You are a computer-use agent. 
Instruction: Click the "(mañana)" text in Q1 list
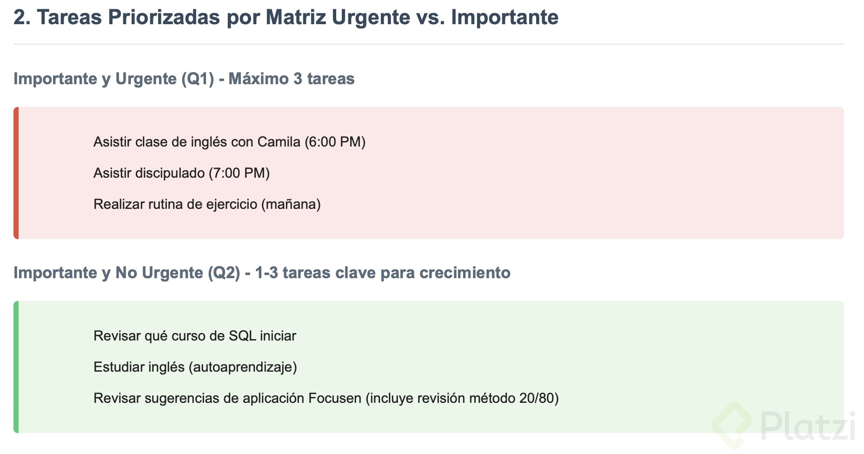[x=291, y=204]
